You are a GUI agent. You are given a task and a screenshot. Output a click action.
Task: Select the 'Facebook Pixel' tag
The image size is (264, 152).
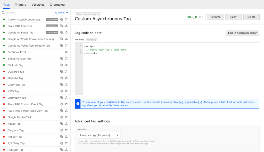coord(17,52)
